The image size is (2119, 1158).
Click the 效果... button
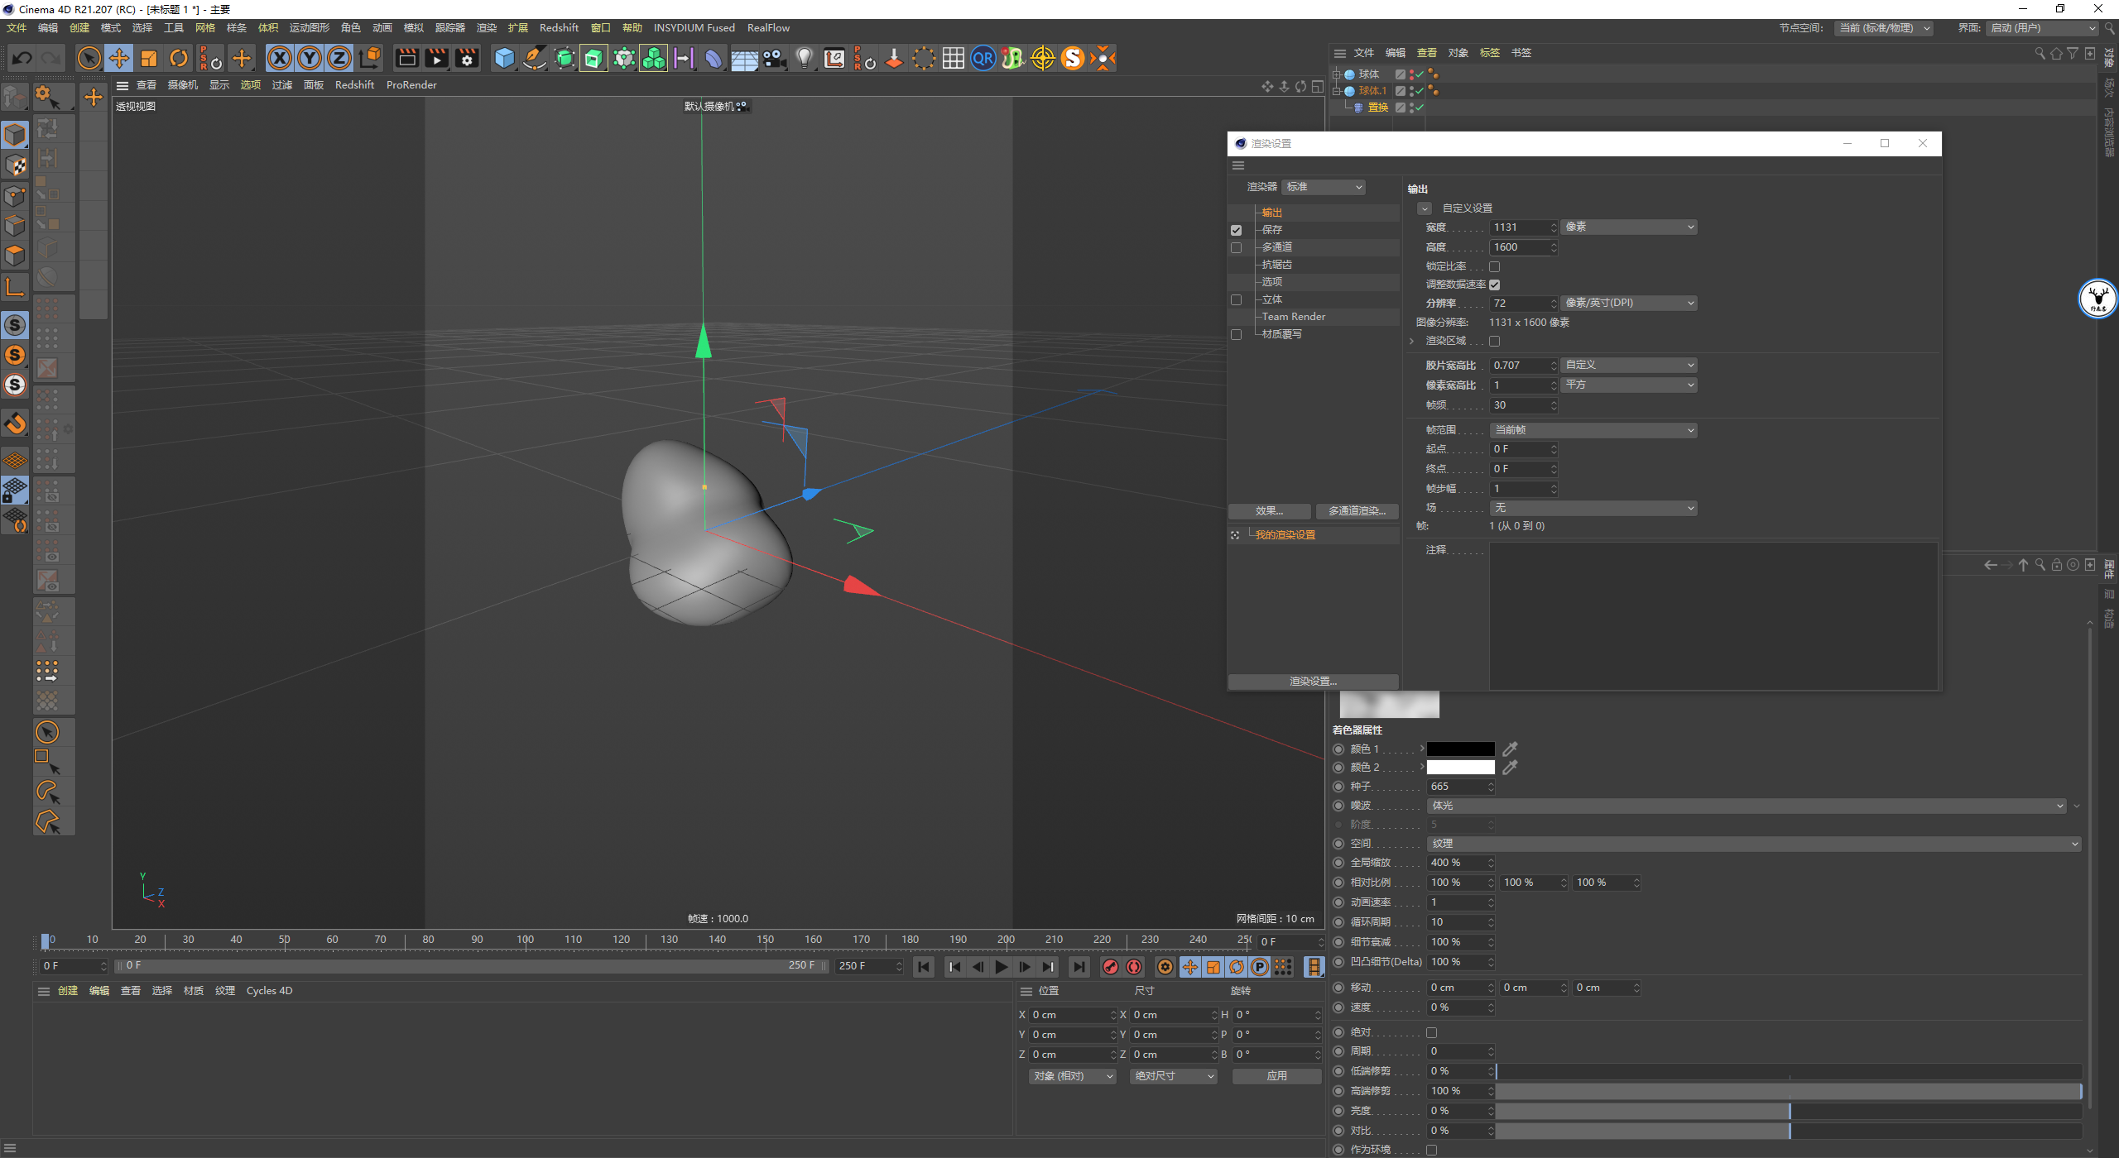click(1269, 511)
